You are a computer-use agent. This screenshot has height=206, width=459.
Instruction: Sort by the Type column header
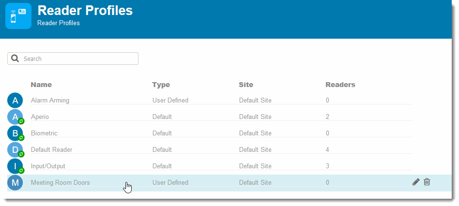pyautogui.click(x=161, y=85)
